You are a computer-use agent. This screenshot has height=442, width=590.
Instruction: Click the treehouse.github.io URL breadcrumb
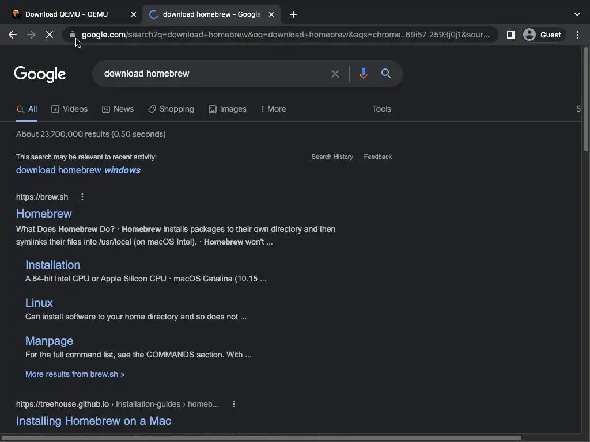tap(118, 404)
